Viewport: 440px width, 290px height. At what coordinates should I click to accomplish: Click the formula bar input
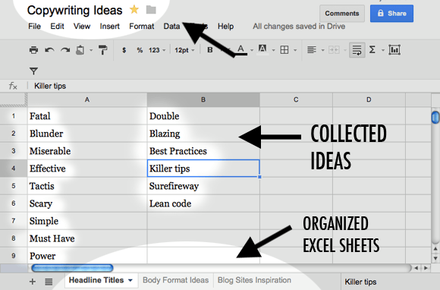click(x=233, y=86)
